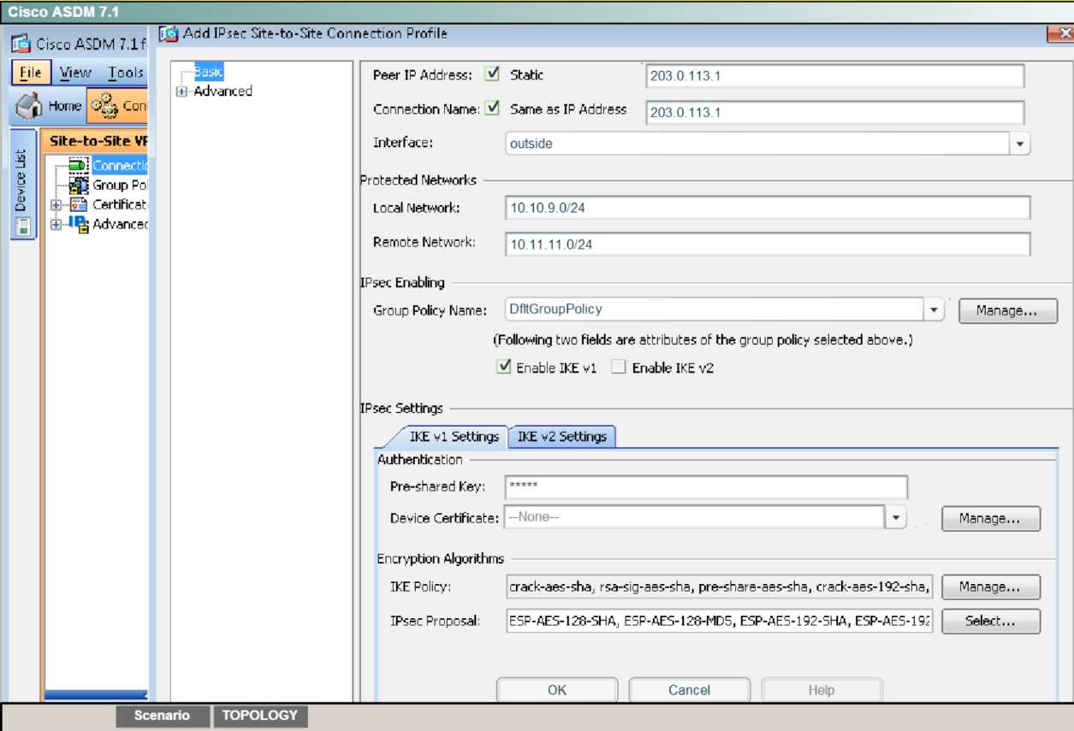The height and width of the screenshot is (731, 1074).
Task: Expand the Advanced node in the dialog tree
Action: tap(181, 91)
